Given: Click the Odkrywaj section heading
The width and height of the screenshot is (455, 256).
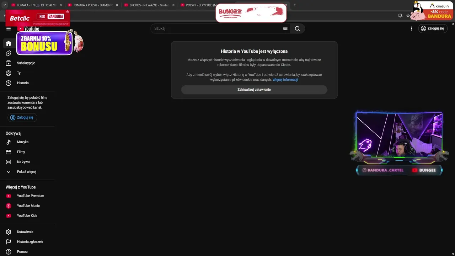Looking at the screenshot, I should pos(14,133).
